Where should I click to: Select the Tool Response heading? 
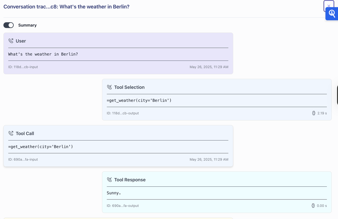tap(130, 180)
